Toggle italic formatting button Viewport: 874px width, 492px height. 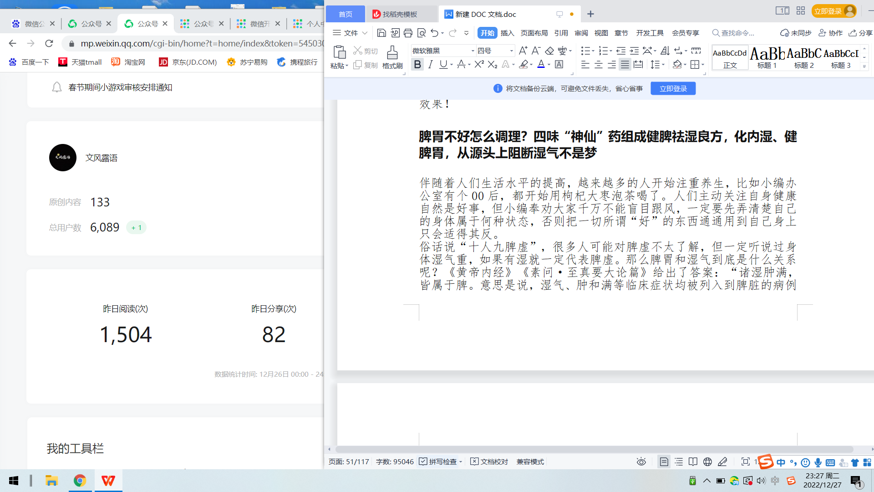[x=430, y=65]
